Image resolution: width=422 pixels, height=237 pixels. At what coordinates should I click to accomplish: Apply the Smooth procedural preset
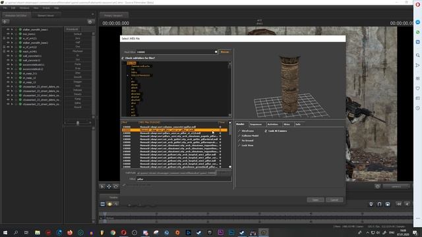[78, 77]
